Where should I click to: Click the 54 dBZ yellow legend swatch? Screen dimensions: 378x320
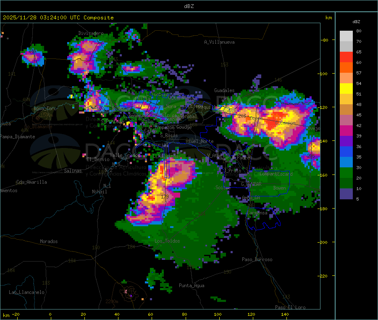coord(346,89)
